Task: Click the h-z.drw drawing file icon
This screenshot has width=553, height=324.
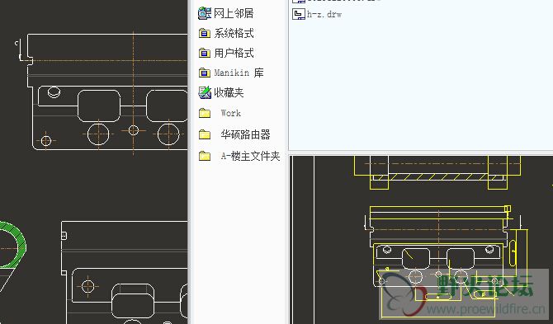Action: [298, 14]
